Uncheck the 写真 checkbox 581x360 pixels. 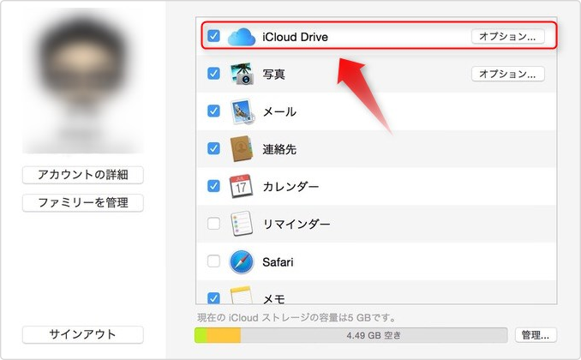click(213, 73)
